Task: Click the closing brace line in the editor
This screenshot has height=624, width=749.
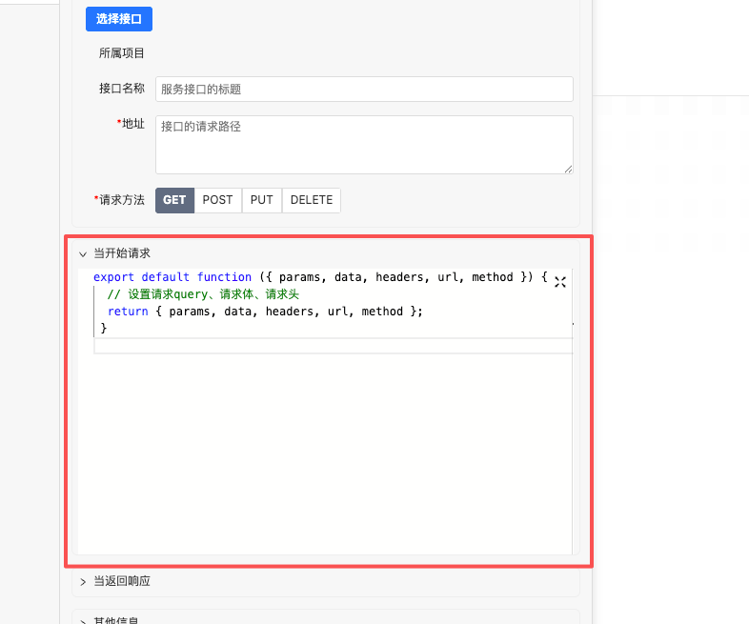Action: pyautogui.click(x=104, y=328)
